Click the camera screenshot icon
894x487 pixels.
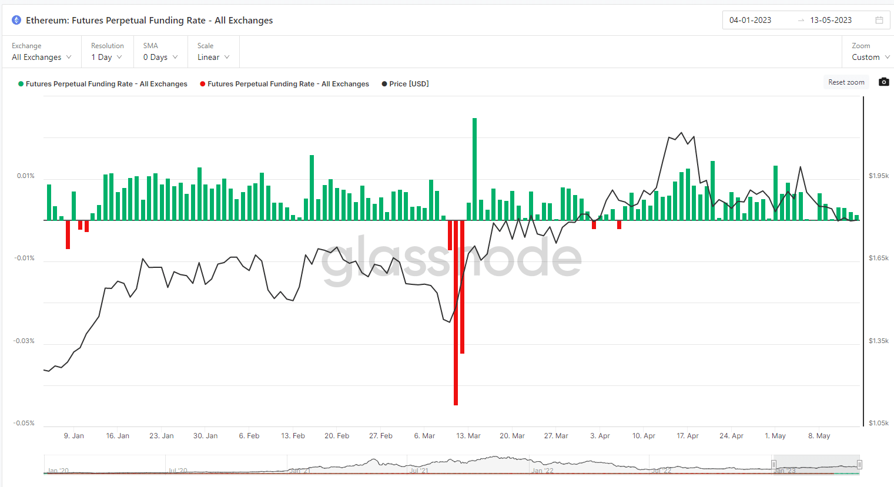tap(883, 82)
